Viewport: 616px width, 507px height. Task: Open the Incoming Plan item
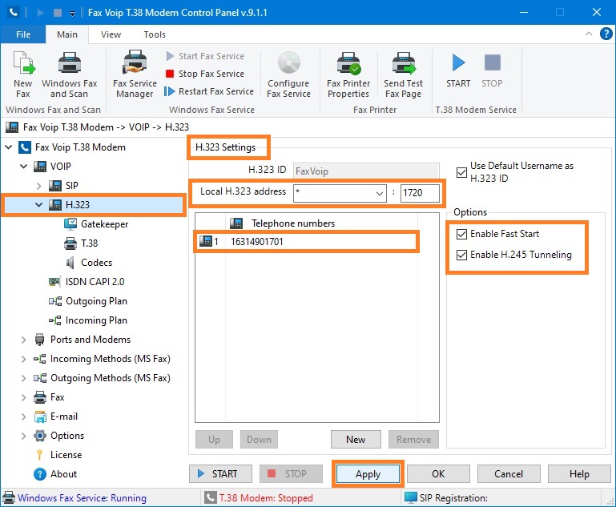pyautogui.click(x=96, y=320)
